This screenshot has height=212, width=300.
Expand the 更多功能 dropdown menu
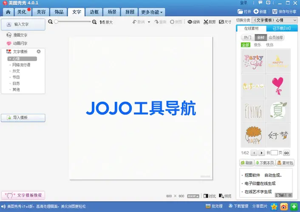pyautogui.click(x=152, y=12)
